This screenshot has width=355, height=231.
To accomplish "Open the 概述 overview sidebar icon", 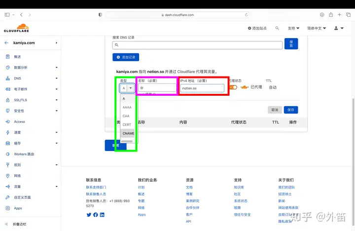I will pos(8,57).
